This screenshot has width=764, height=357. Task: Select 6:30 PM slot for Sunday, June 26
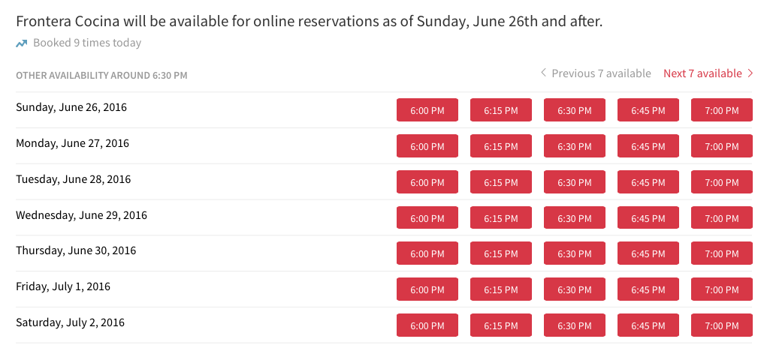click(x=574, y=110)
